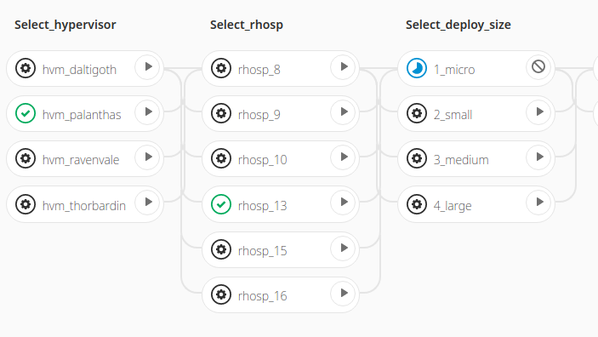Run the hvm_daltigoth job with play button

147,67
